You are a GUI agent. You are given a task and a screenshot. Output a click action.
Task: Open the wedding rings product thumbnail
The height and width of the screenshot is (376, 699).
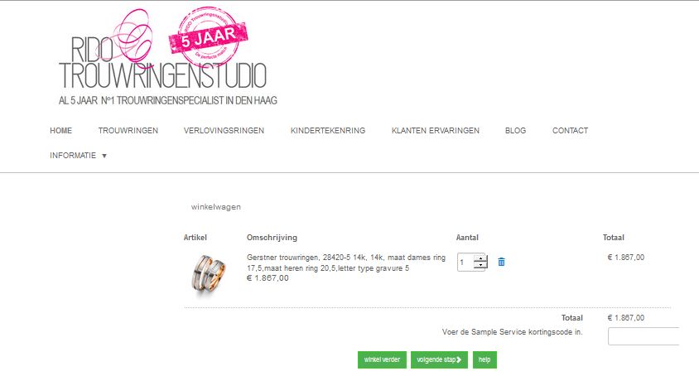(209, 273)
